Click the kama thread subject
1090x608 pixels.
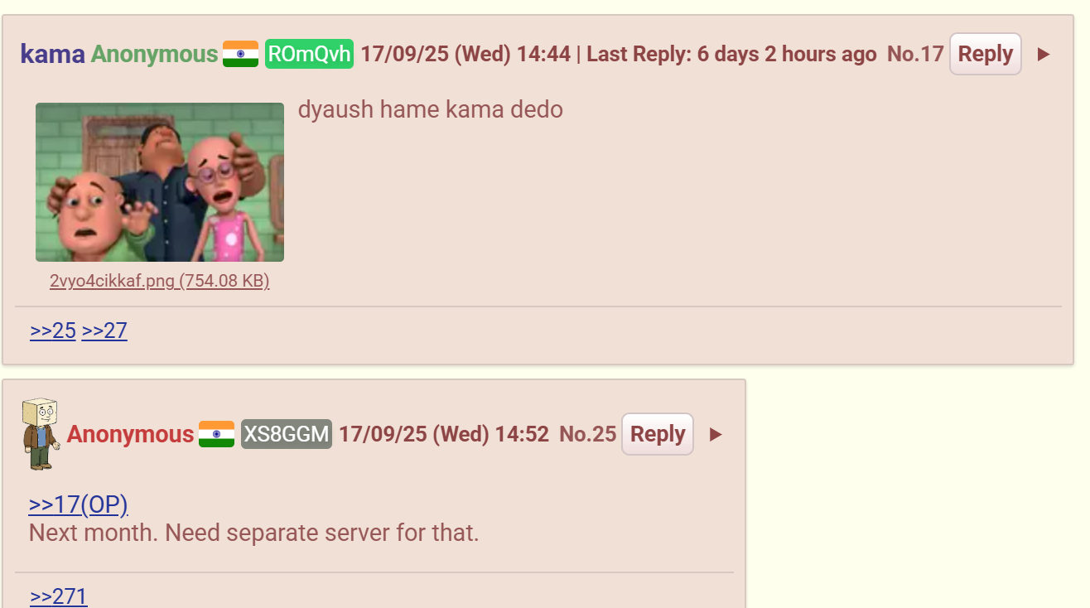coord(52,55)
